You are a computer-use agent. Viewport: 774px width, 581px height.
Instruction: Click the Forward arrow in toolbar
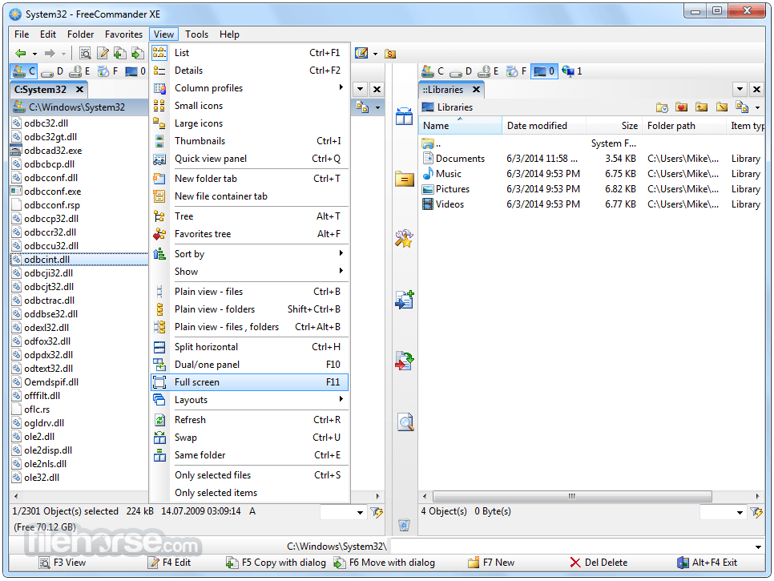(x=50, y=54)
